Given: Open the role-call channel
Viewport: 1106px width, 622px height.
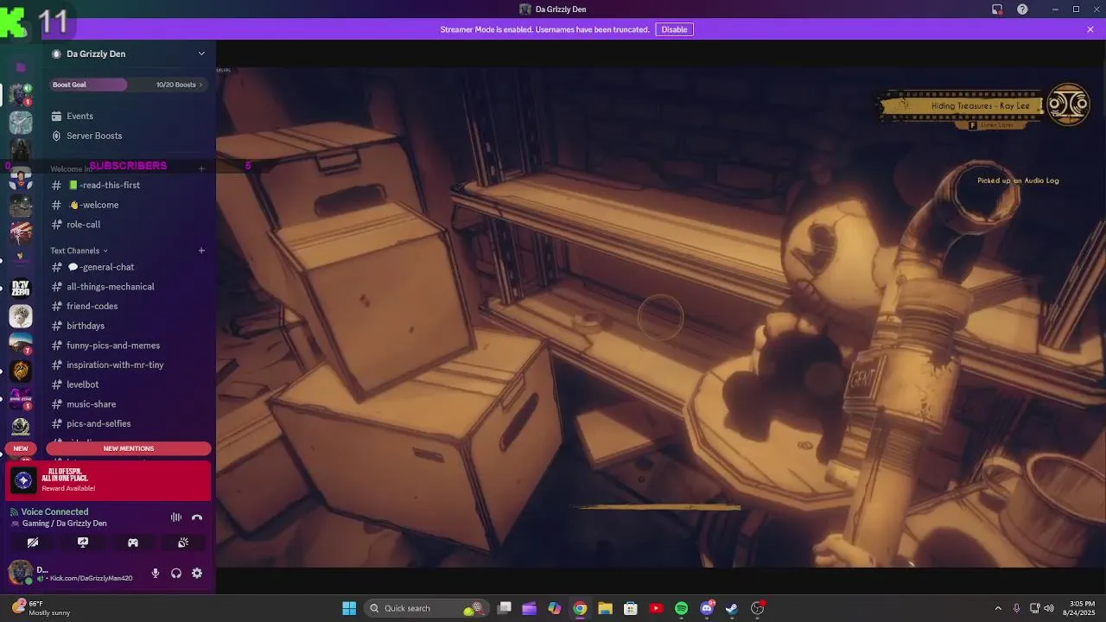Looking at the screenshot, I should pos(128,225).
